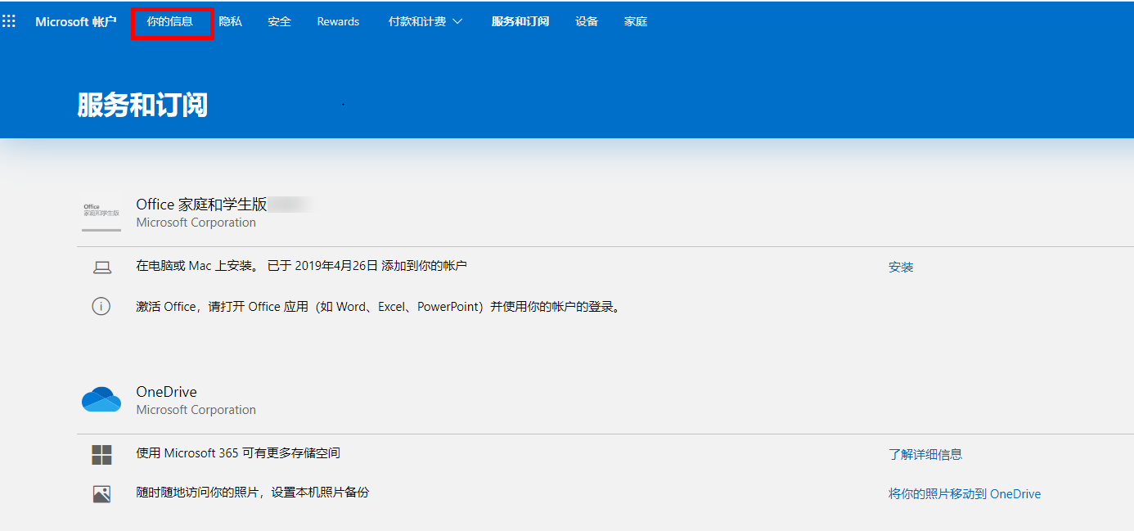Click the Office 家庭和学生版 product logo
Viewport: 1134px width, 531px height.
[x=101, y=214]
